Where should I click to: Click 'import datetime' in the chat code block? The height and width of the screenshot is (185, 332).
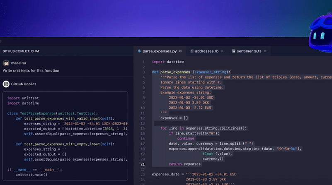tap(23, 103)
